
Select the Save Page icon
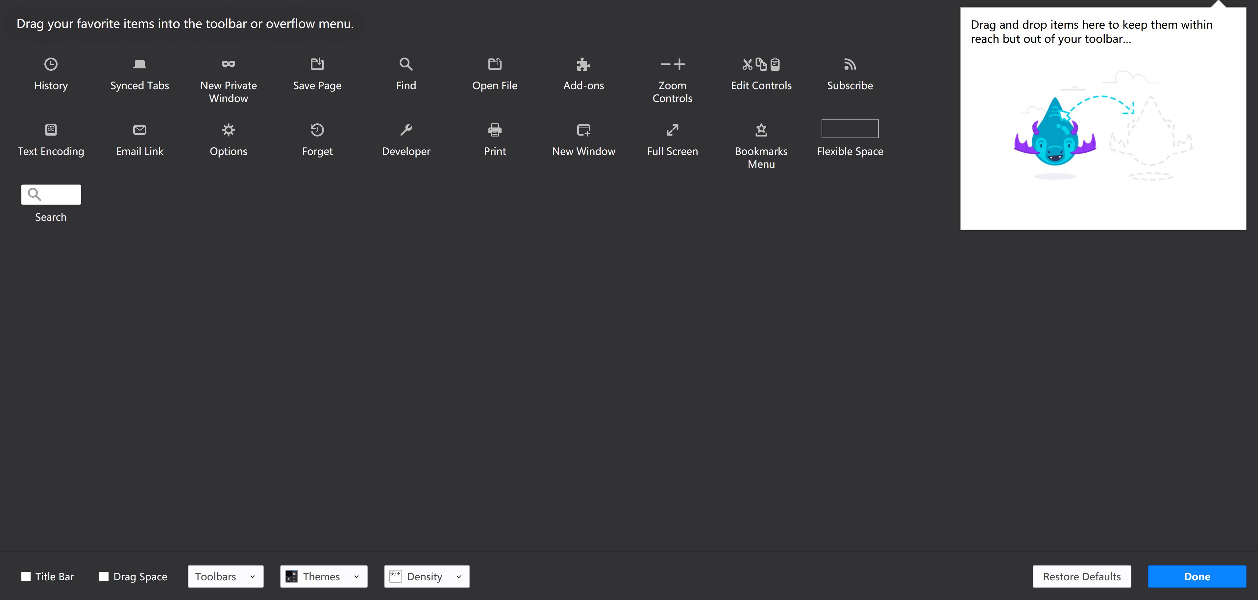[x=317, y=64]
